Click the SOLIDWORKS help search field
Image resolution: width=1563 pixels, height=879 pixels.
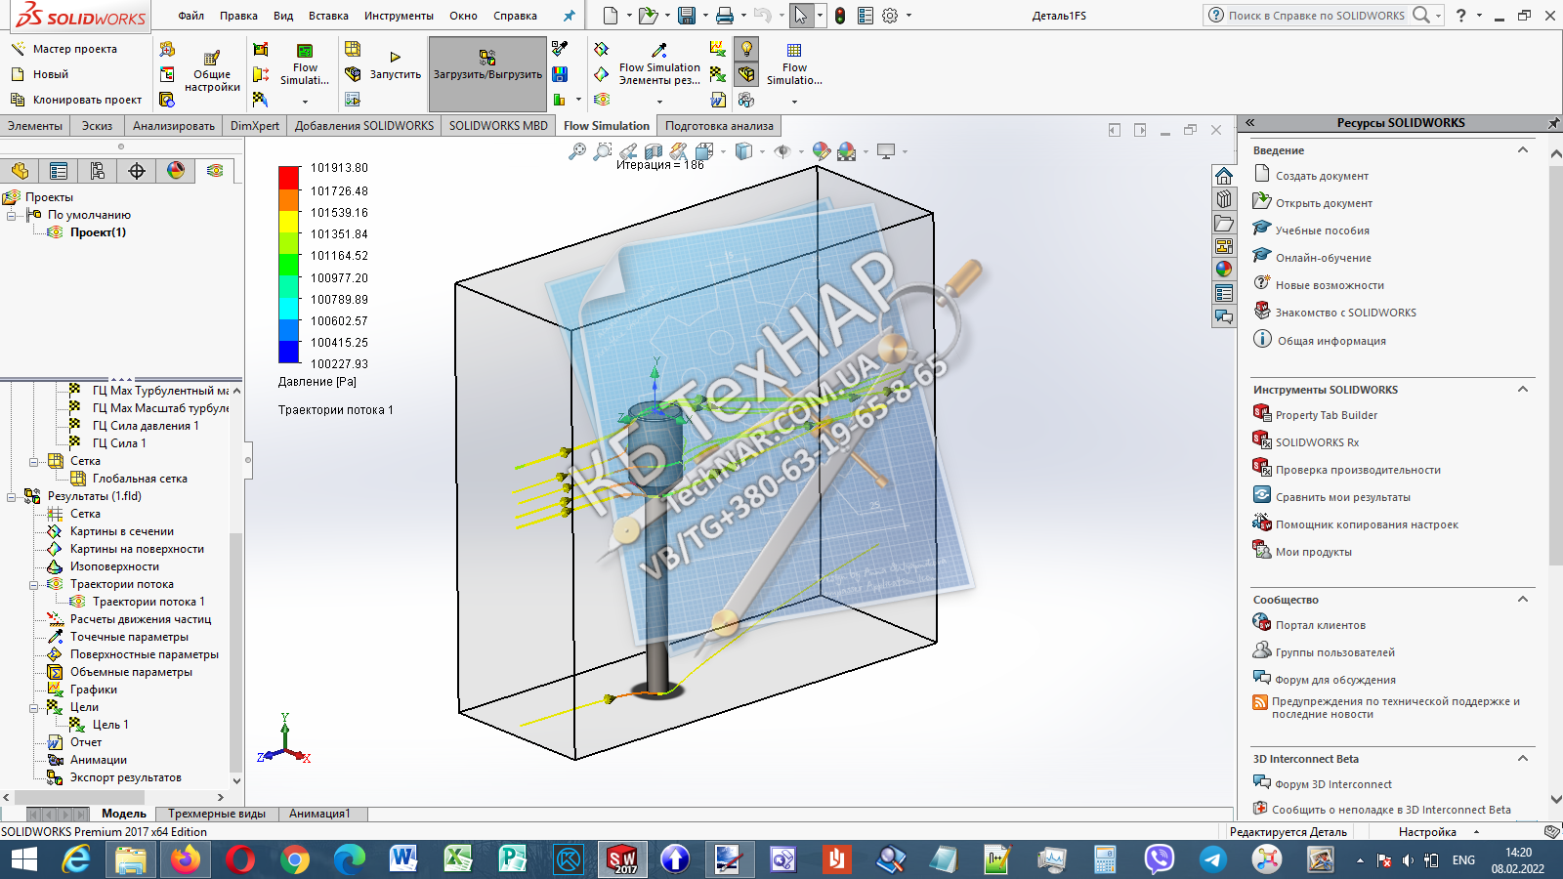(x=1316, y=16)
